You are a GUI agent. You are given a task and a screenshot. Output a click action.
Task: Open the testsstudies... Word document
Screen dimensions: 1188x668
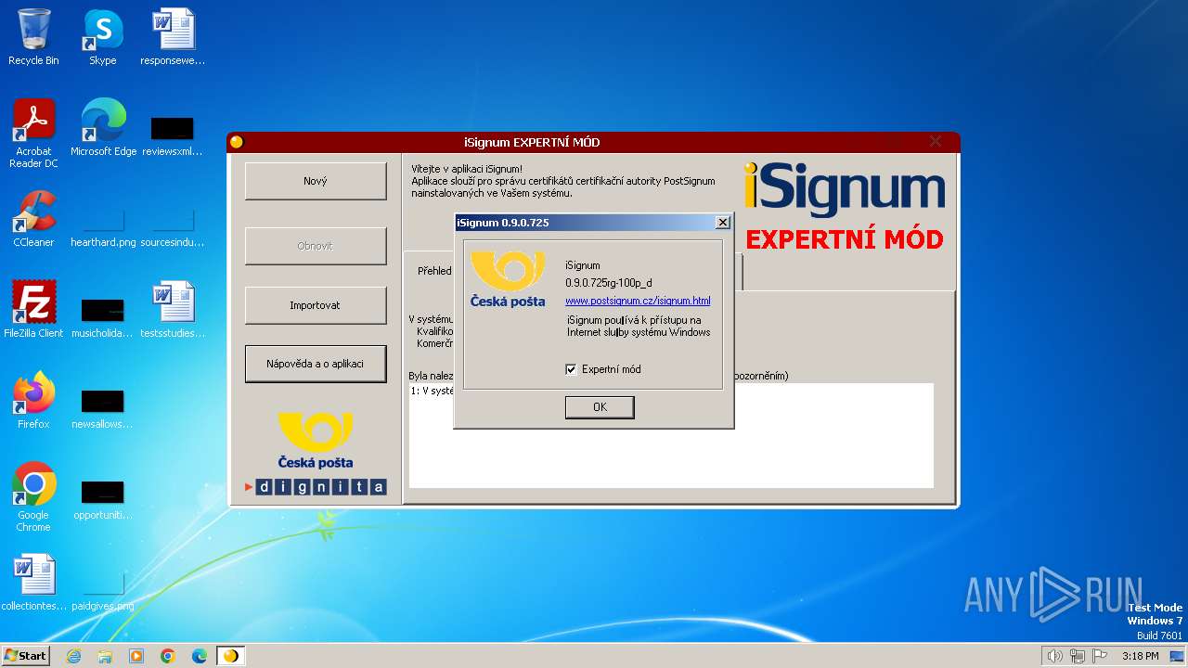173,310
